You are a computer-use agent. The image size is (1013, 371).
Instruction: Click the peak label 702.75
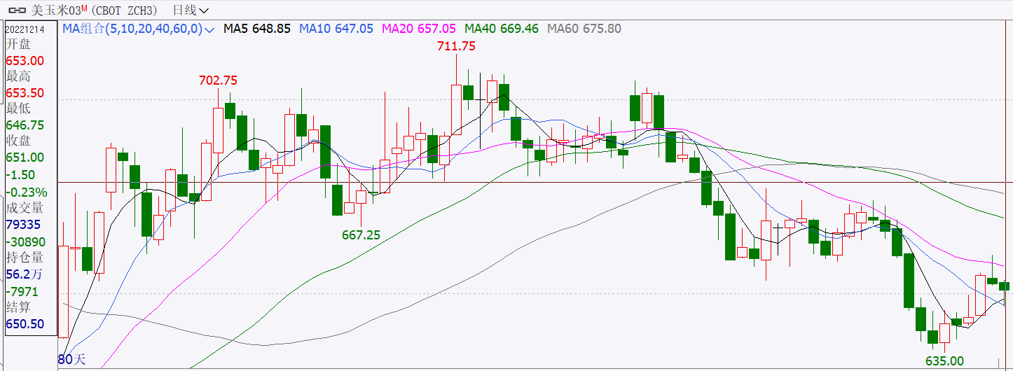218,80
